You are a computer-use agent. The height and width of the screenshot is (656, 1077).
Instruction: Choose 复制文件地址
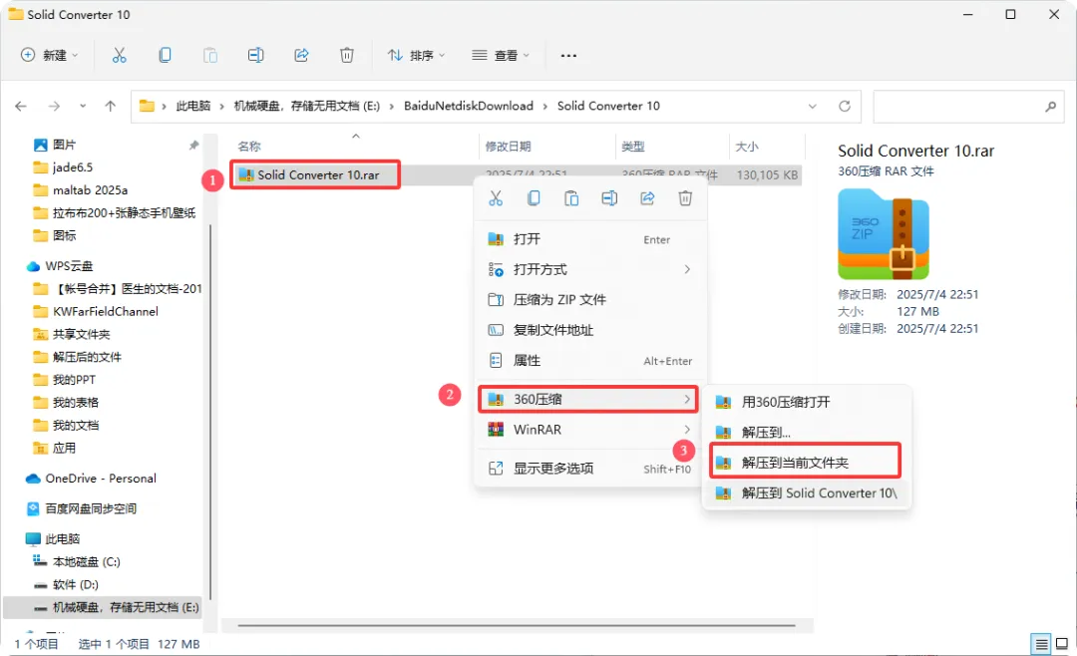(x=590, y=330)
